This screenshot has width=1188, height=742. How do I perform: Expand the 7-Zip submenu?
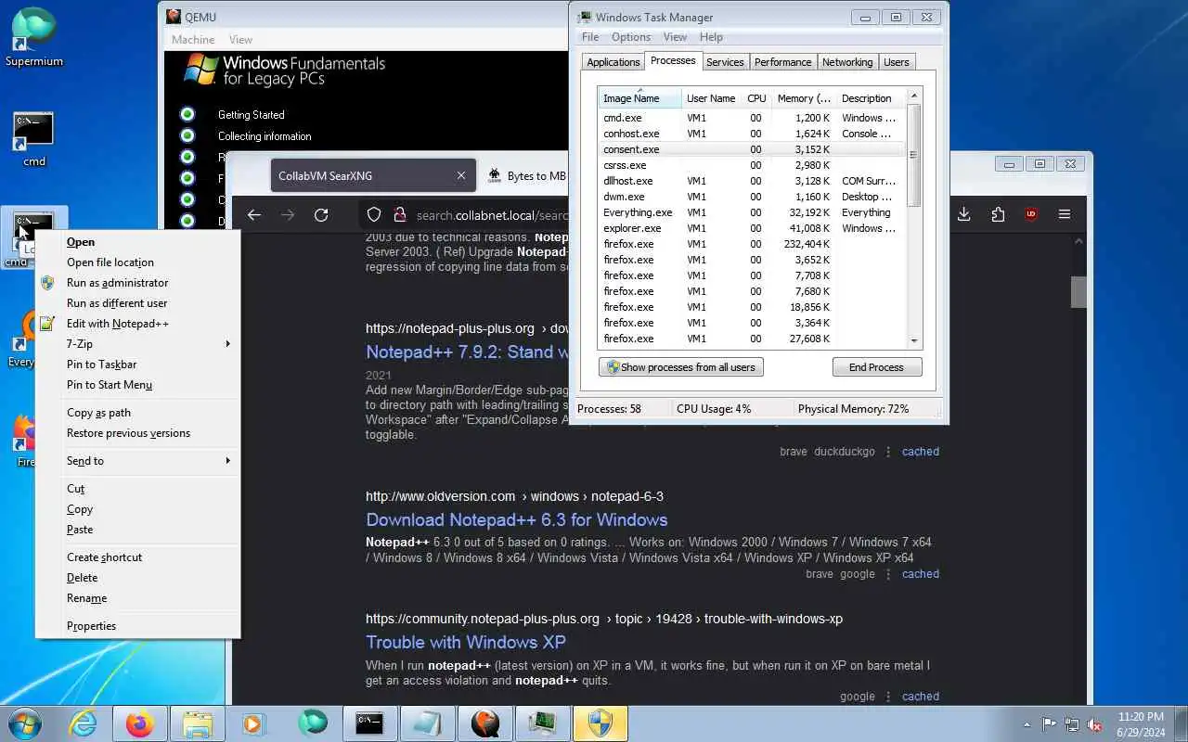(137, 344)
